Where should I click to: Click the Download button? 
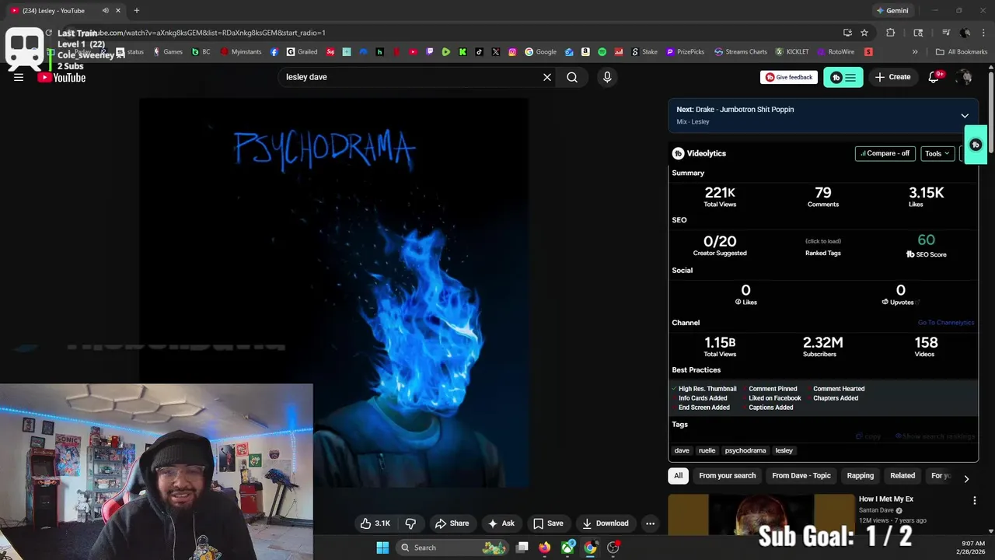606,523
